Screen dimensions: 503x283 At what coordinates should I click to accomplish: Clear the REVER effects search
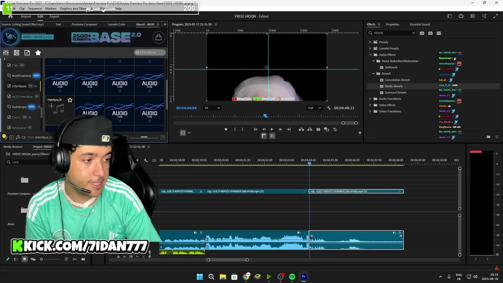click(x=413, y=33)
